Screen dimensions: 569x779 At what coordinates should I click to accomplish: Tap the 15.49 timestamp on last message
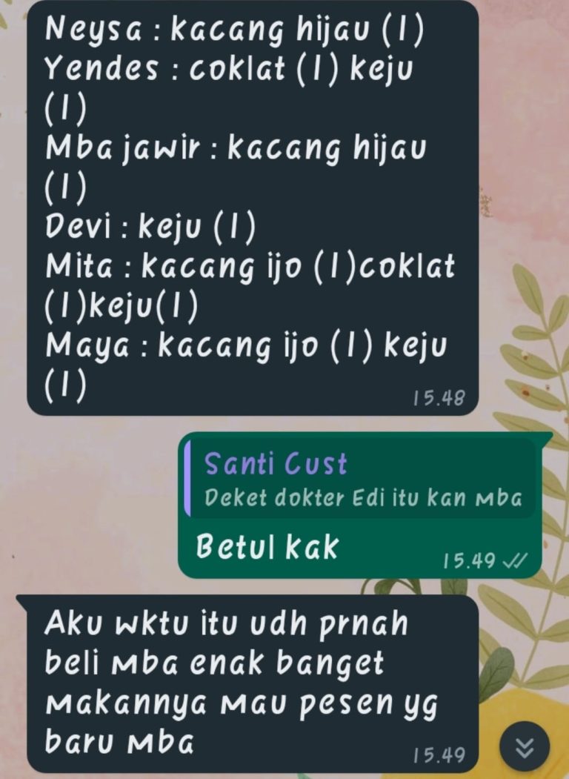(x=439, y=755)
